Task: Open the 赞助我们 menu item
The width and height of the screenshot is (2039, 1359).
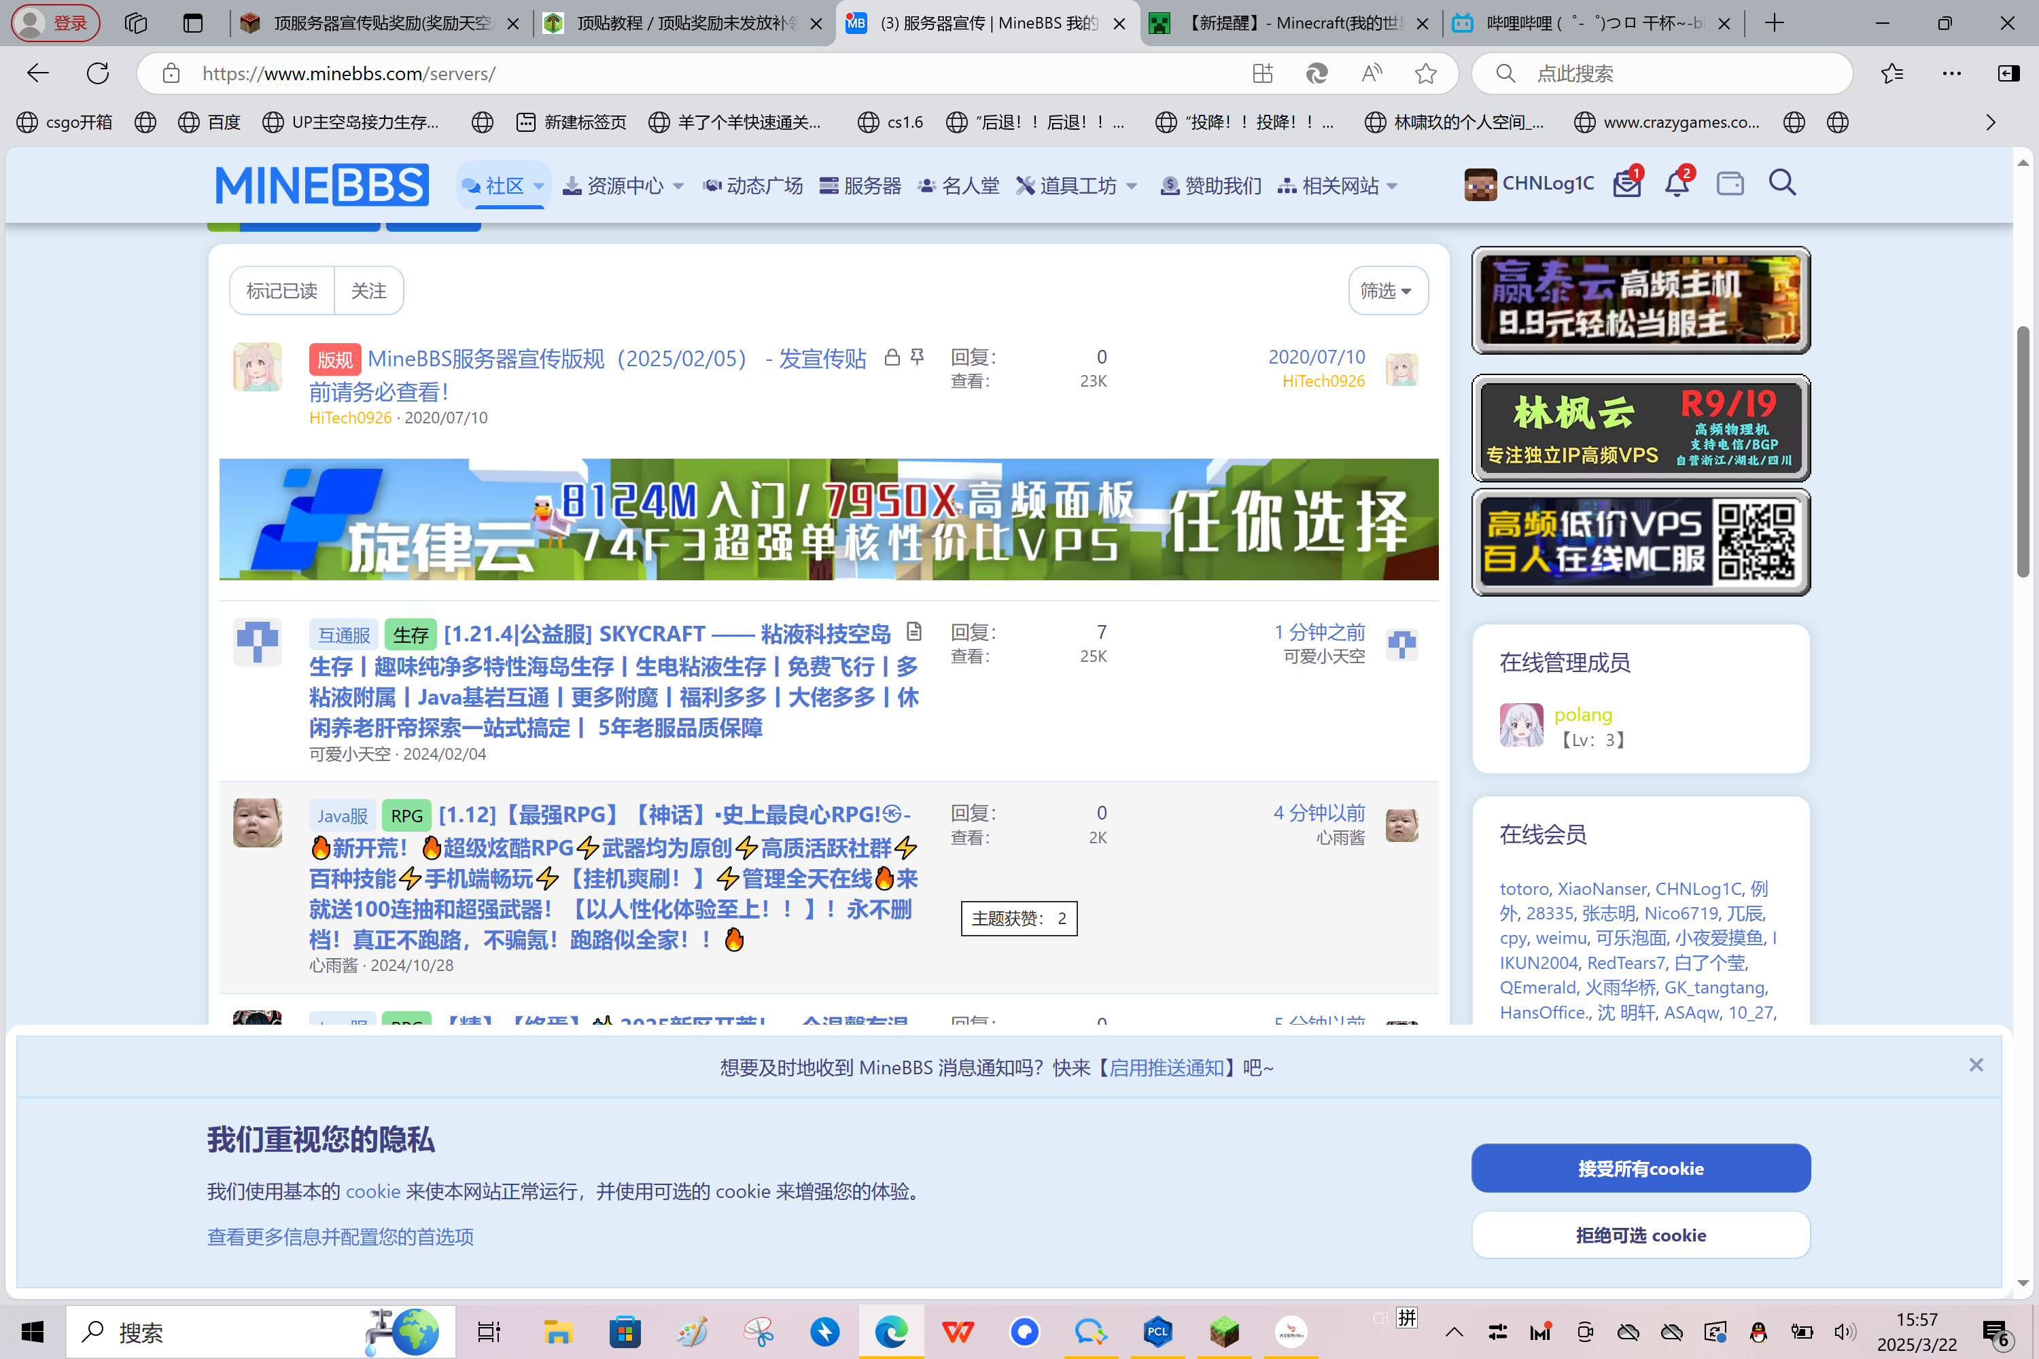Action: click(x=1211, y=186)
